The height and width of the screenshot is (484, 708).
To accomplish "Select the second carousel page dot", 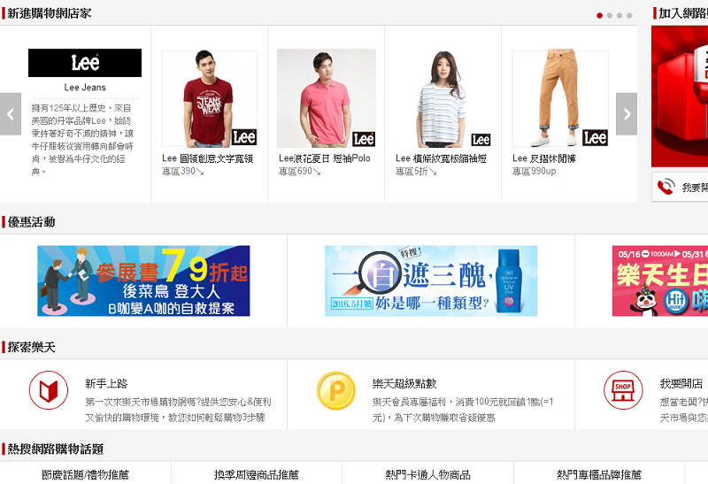I will [610, 15].
